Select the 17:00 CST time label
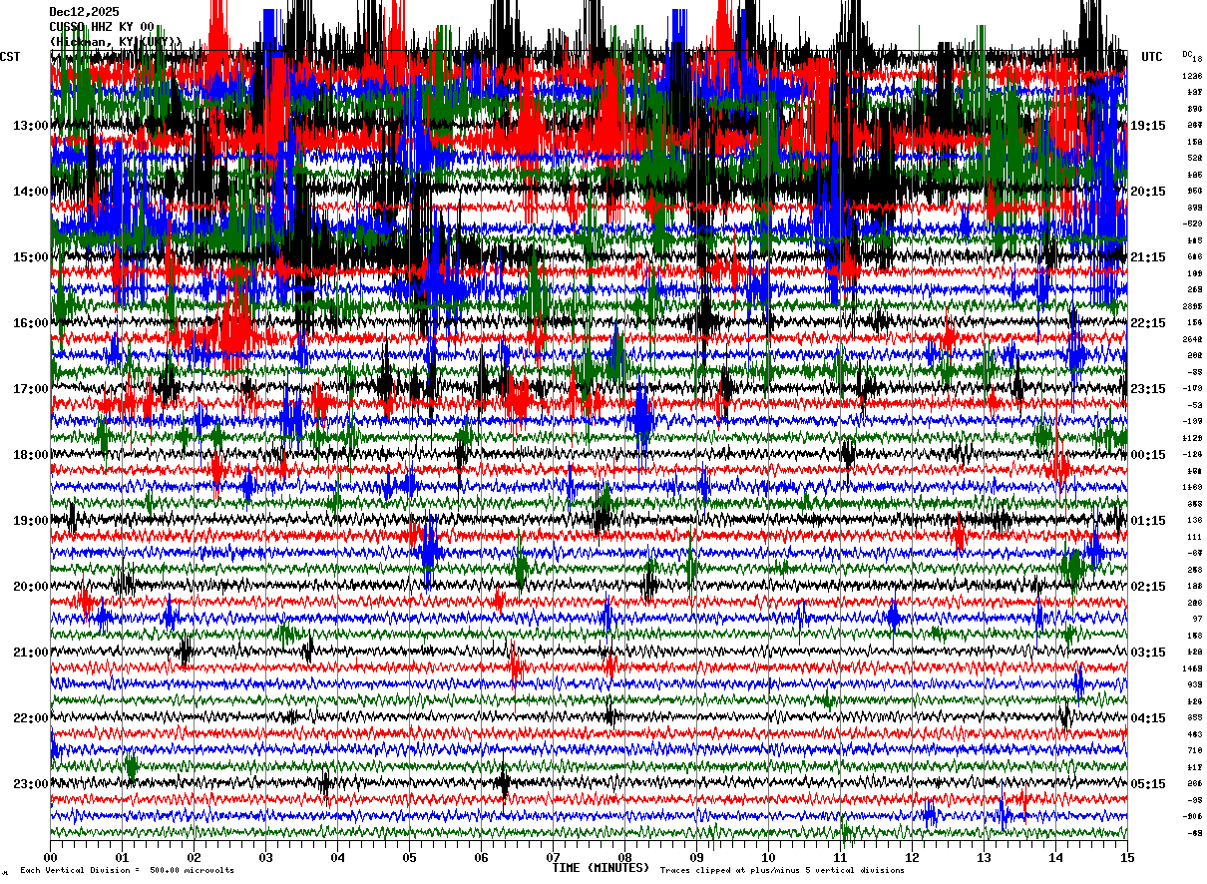This screenshot has height=884, width=1207. click(x=31, y=389)
